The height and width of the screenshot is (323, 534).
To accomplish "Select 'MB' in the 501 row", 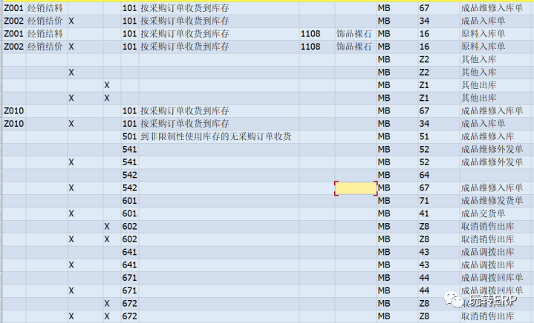I will [384, 136].
